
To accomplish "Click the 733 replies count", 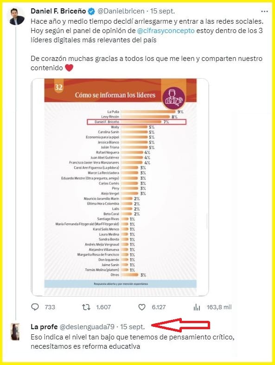I will point(50,307).
